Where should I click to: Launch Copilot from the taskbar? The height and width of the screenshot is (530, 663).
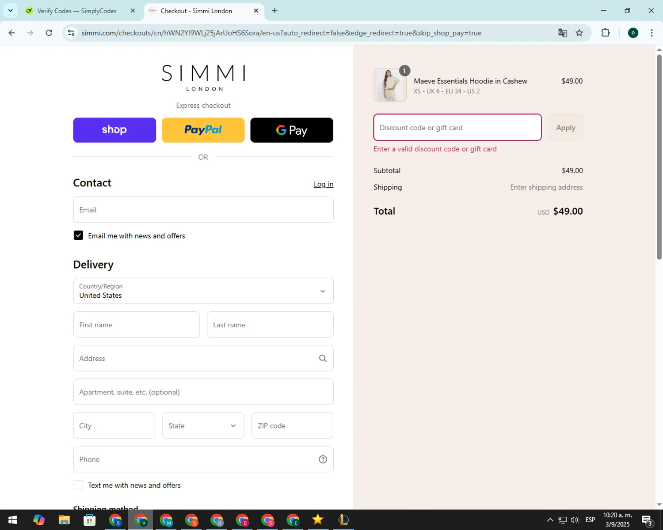click(39, 520)
